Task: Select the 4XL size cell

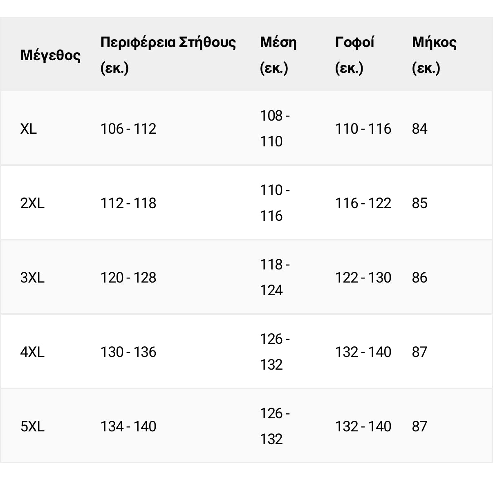Action: point(32,352)
